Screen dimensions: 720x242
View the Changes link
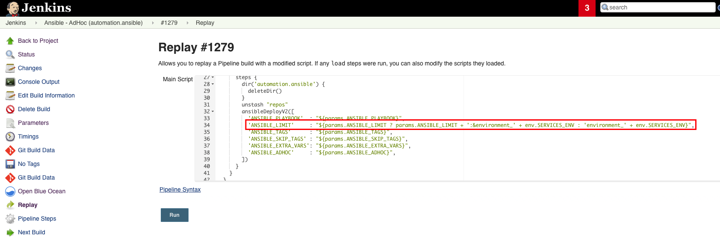point(30,68)
